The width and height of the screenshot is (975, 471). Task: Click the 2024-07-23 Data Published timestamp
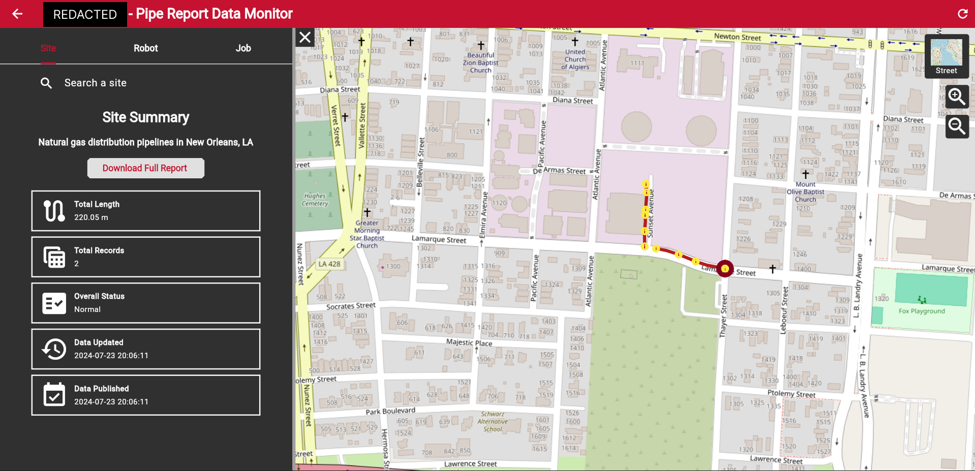coord(111,402)
